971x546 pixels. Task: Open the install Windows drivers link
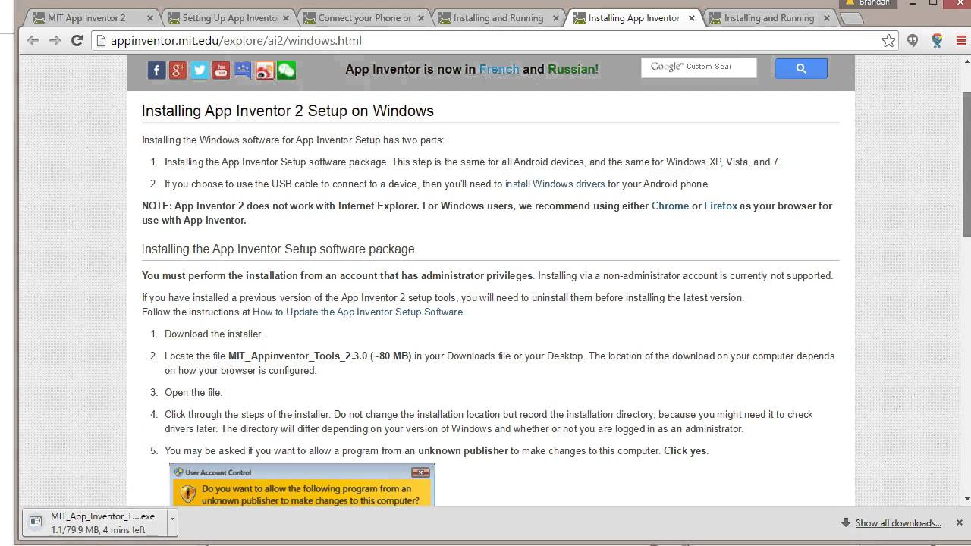555,184
